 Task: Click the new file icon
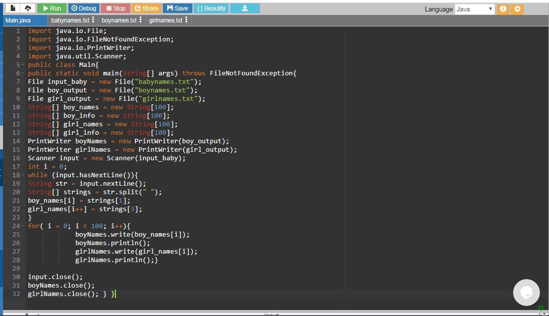(13, 8)
